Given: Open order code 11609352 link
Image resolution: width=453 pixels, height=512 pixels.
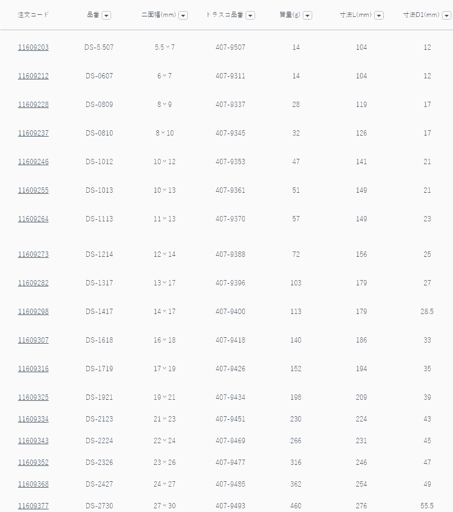Looking at the screenshot, I should coord(33,462).
